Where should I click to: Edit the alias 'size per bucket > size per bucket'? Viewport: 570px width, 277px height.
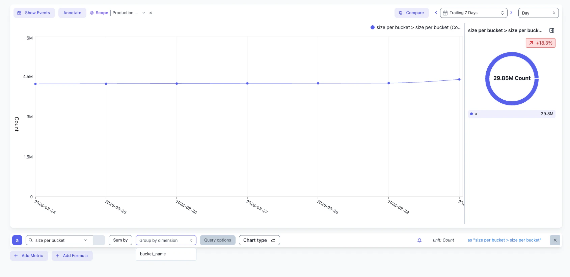(x=505, y=240)
